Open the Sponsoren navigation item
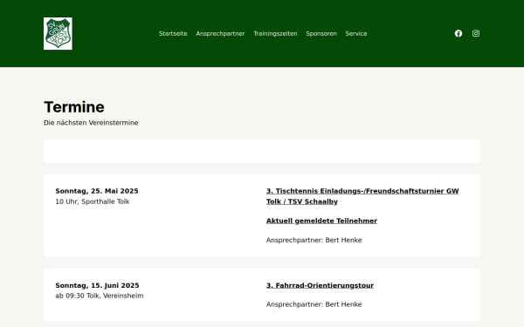524x327 pixels. [x=321, y=34]
